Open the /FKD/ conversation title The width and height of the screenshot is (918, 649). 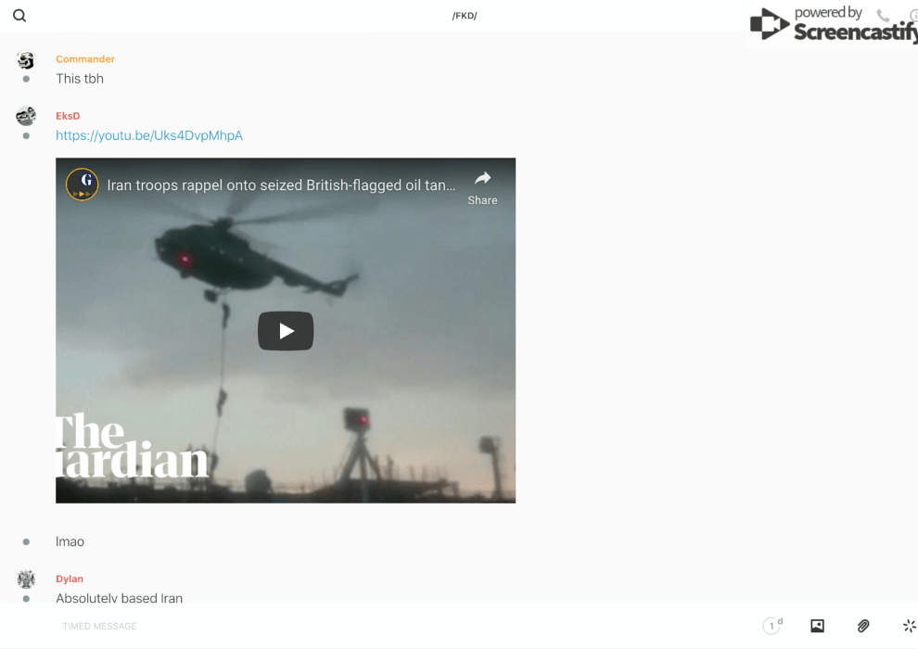(465, 16)
